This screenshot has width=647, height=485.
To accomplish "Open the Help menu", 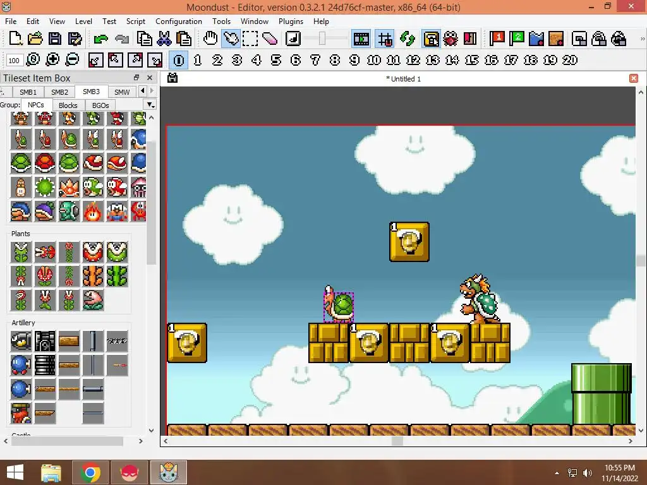I will [321, 21].
